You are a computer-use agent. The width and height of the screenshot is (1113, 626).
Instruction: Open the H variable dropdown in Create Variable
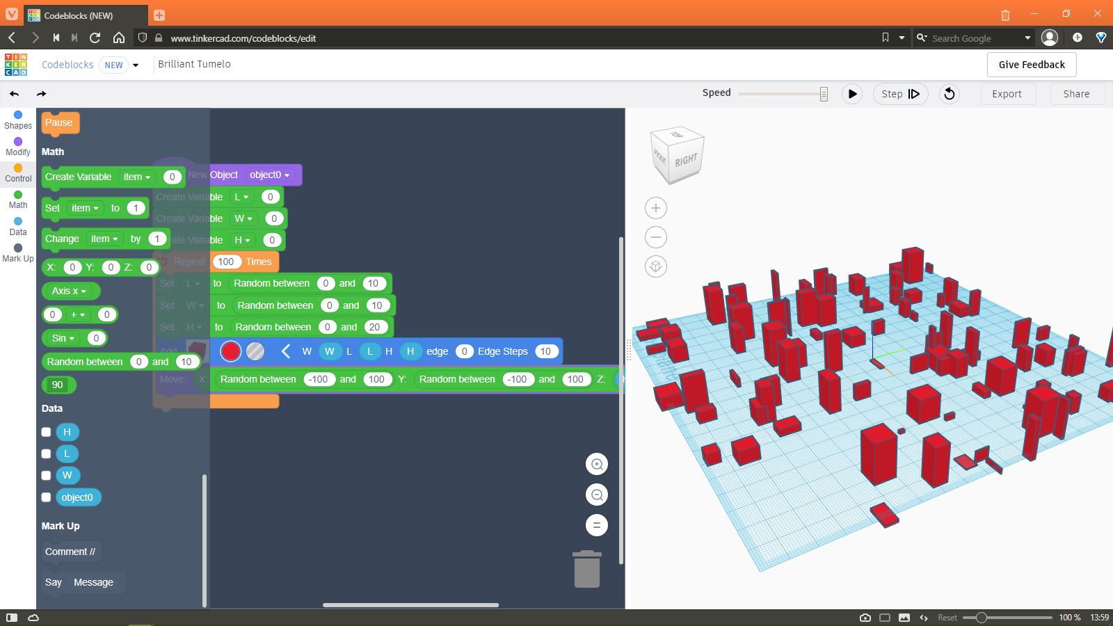point(242,240)
